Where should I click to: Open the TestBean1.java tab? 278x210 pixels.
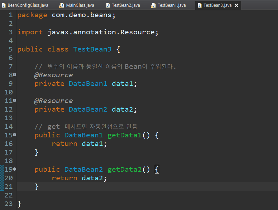pyautogui.click(x=169, y=5)
